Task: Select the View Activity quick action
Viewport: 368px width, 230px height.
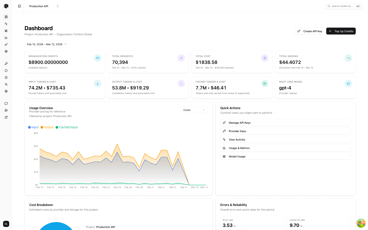Action: point(285,139)
